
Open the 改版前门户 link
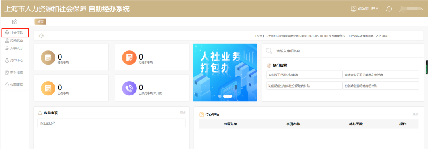click(x=368, y=9)
